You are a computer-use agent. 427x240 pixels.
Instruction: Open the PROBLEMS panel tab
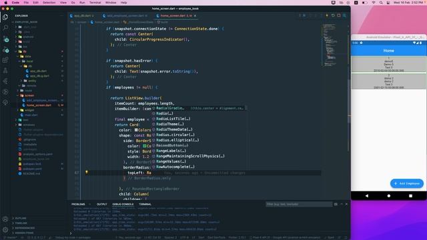(78, 205)
